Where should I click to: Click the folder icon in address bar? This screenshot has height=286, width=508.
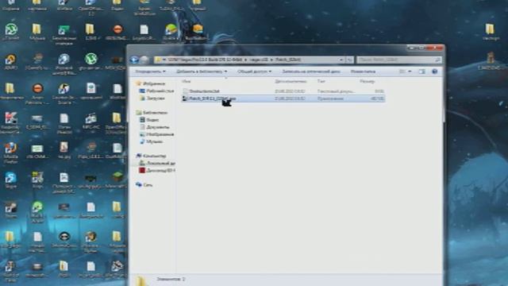click(x=158, y=60)
